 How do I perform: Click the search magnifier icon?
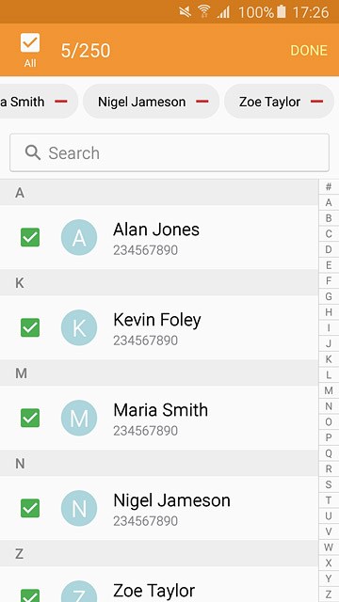[33, 152]
